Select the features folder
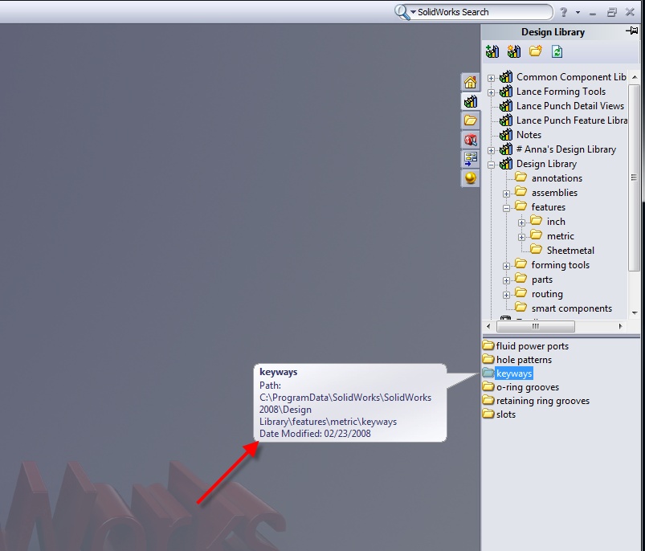The image size is (645, 551). [x=548, y=207]
